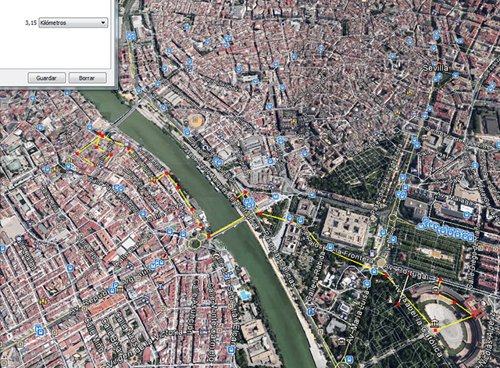Click the dropdown arrow beside Kilómetros
This screenshot has width=500, height=368.
tap(102, 23)
